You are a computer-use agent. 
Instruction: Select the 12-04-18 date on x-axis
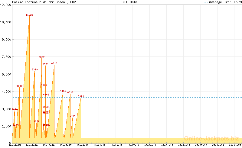(x=83, y=145)
